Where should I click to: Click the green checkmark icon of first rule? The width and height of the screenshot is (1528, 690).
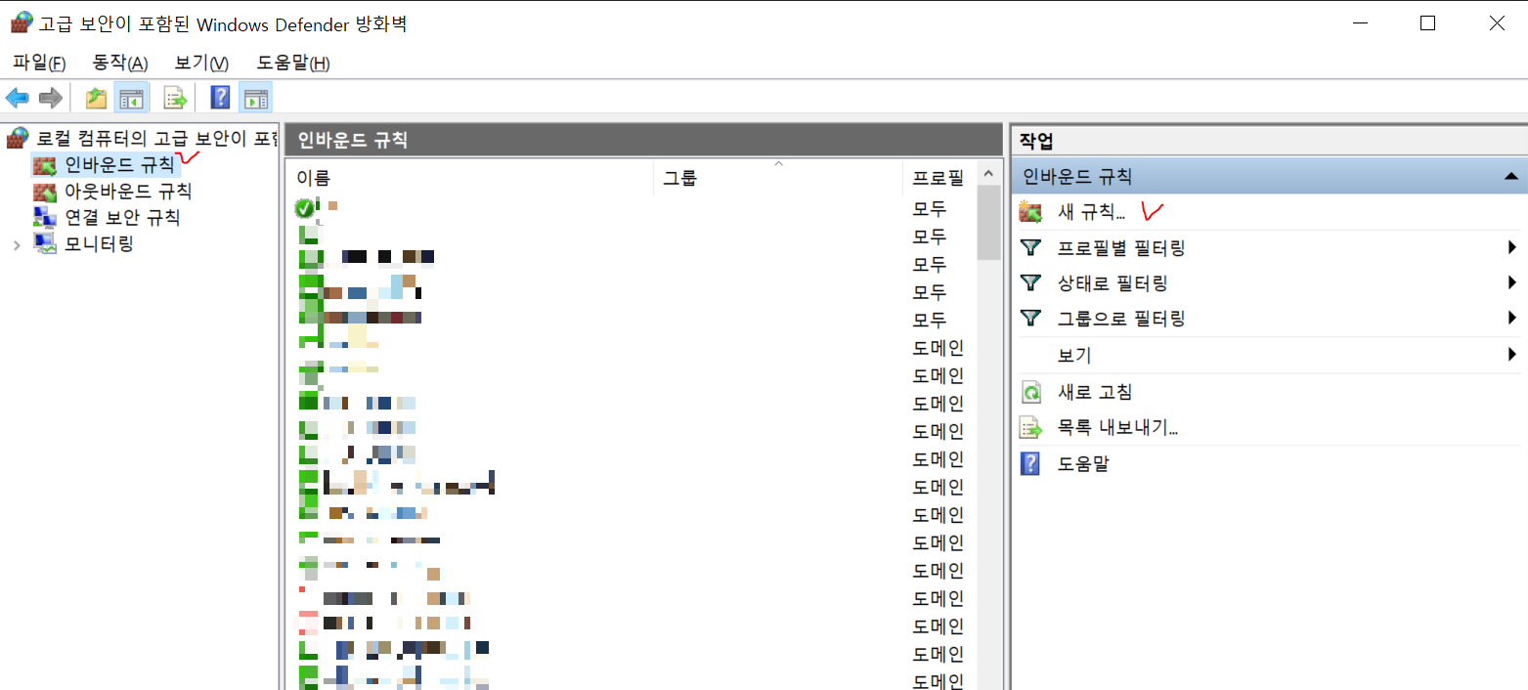pos(304,208)
